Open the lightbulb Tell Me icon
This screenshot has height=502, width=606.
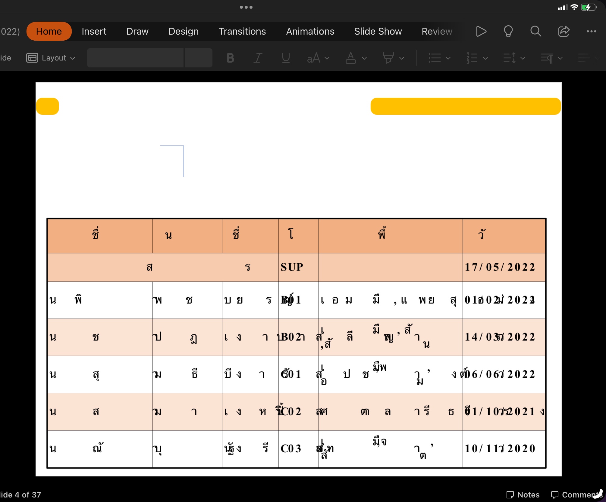click(x=508, y=31)
